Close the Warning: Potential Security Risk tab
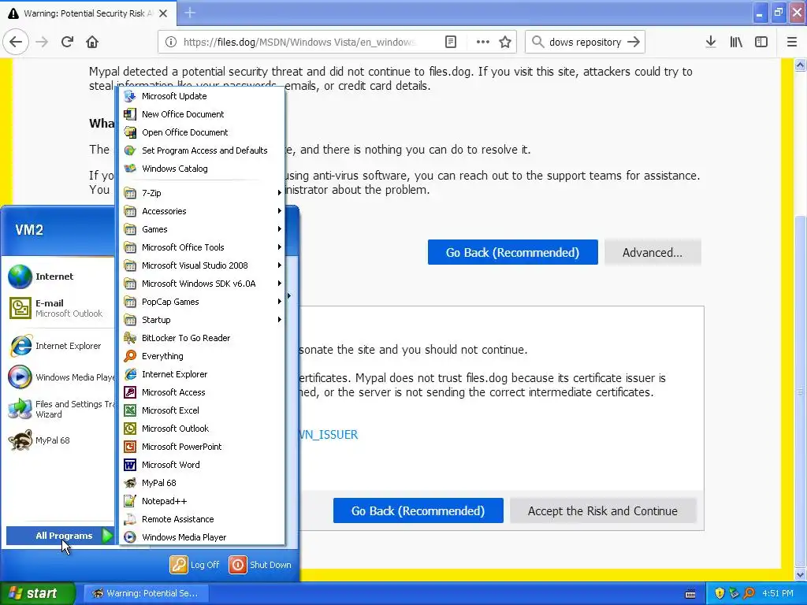The height and width of the screenshot is (605, 807). tap(163, 13)
